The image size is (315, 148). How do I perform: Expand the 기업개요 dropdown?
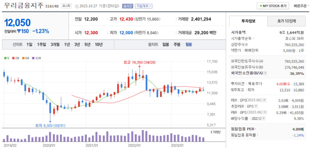tap(143, 6)
